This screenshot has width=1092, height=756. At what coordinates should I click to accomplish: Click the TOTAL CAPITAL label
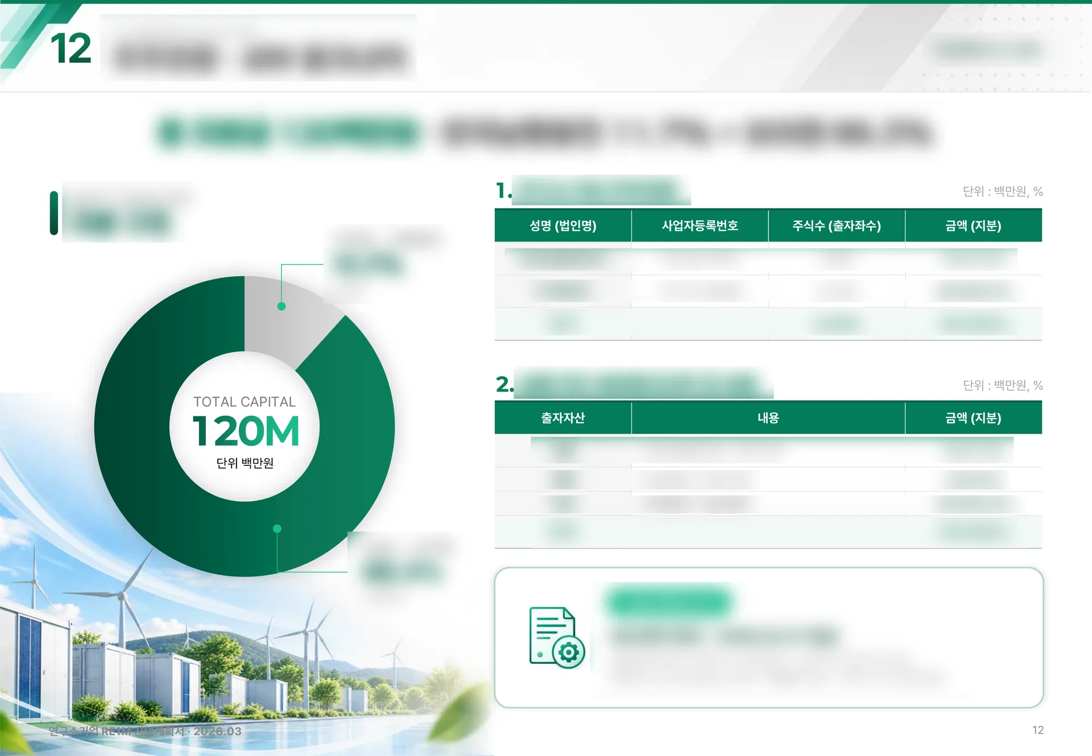[245, 402]
